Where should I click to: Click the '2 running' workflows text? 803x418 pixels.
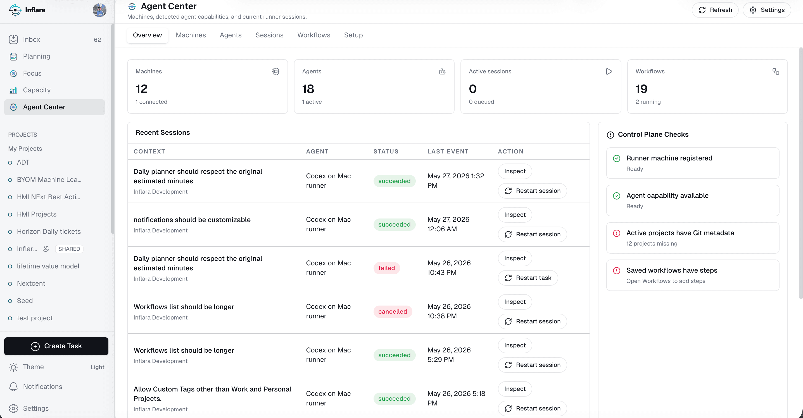click(x=648, y=102)
